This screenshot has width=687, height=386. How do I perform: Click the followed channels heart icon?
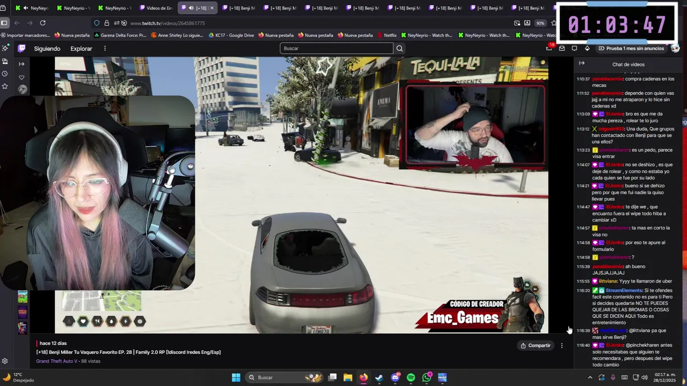pyautogui.click(x=21, y=77)
